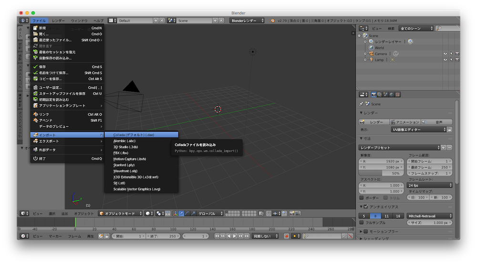Image resolution: width=477 pixels, height=264 pixels.
Task: Open the オブジェクトモード mode dropdown
Action: [x=121, y=214]
